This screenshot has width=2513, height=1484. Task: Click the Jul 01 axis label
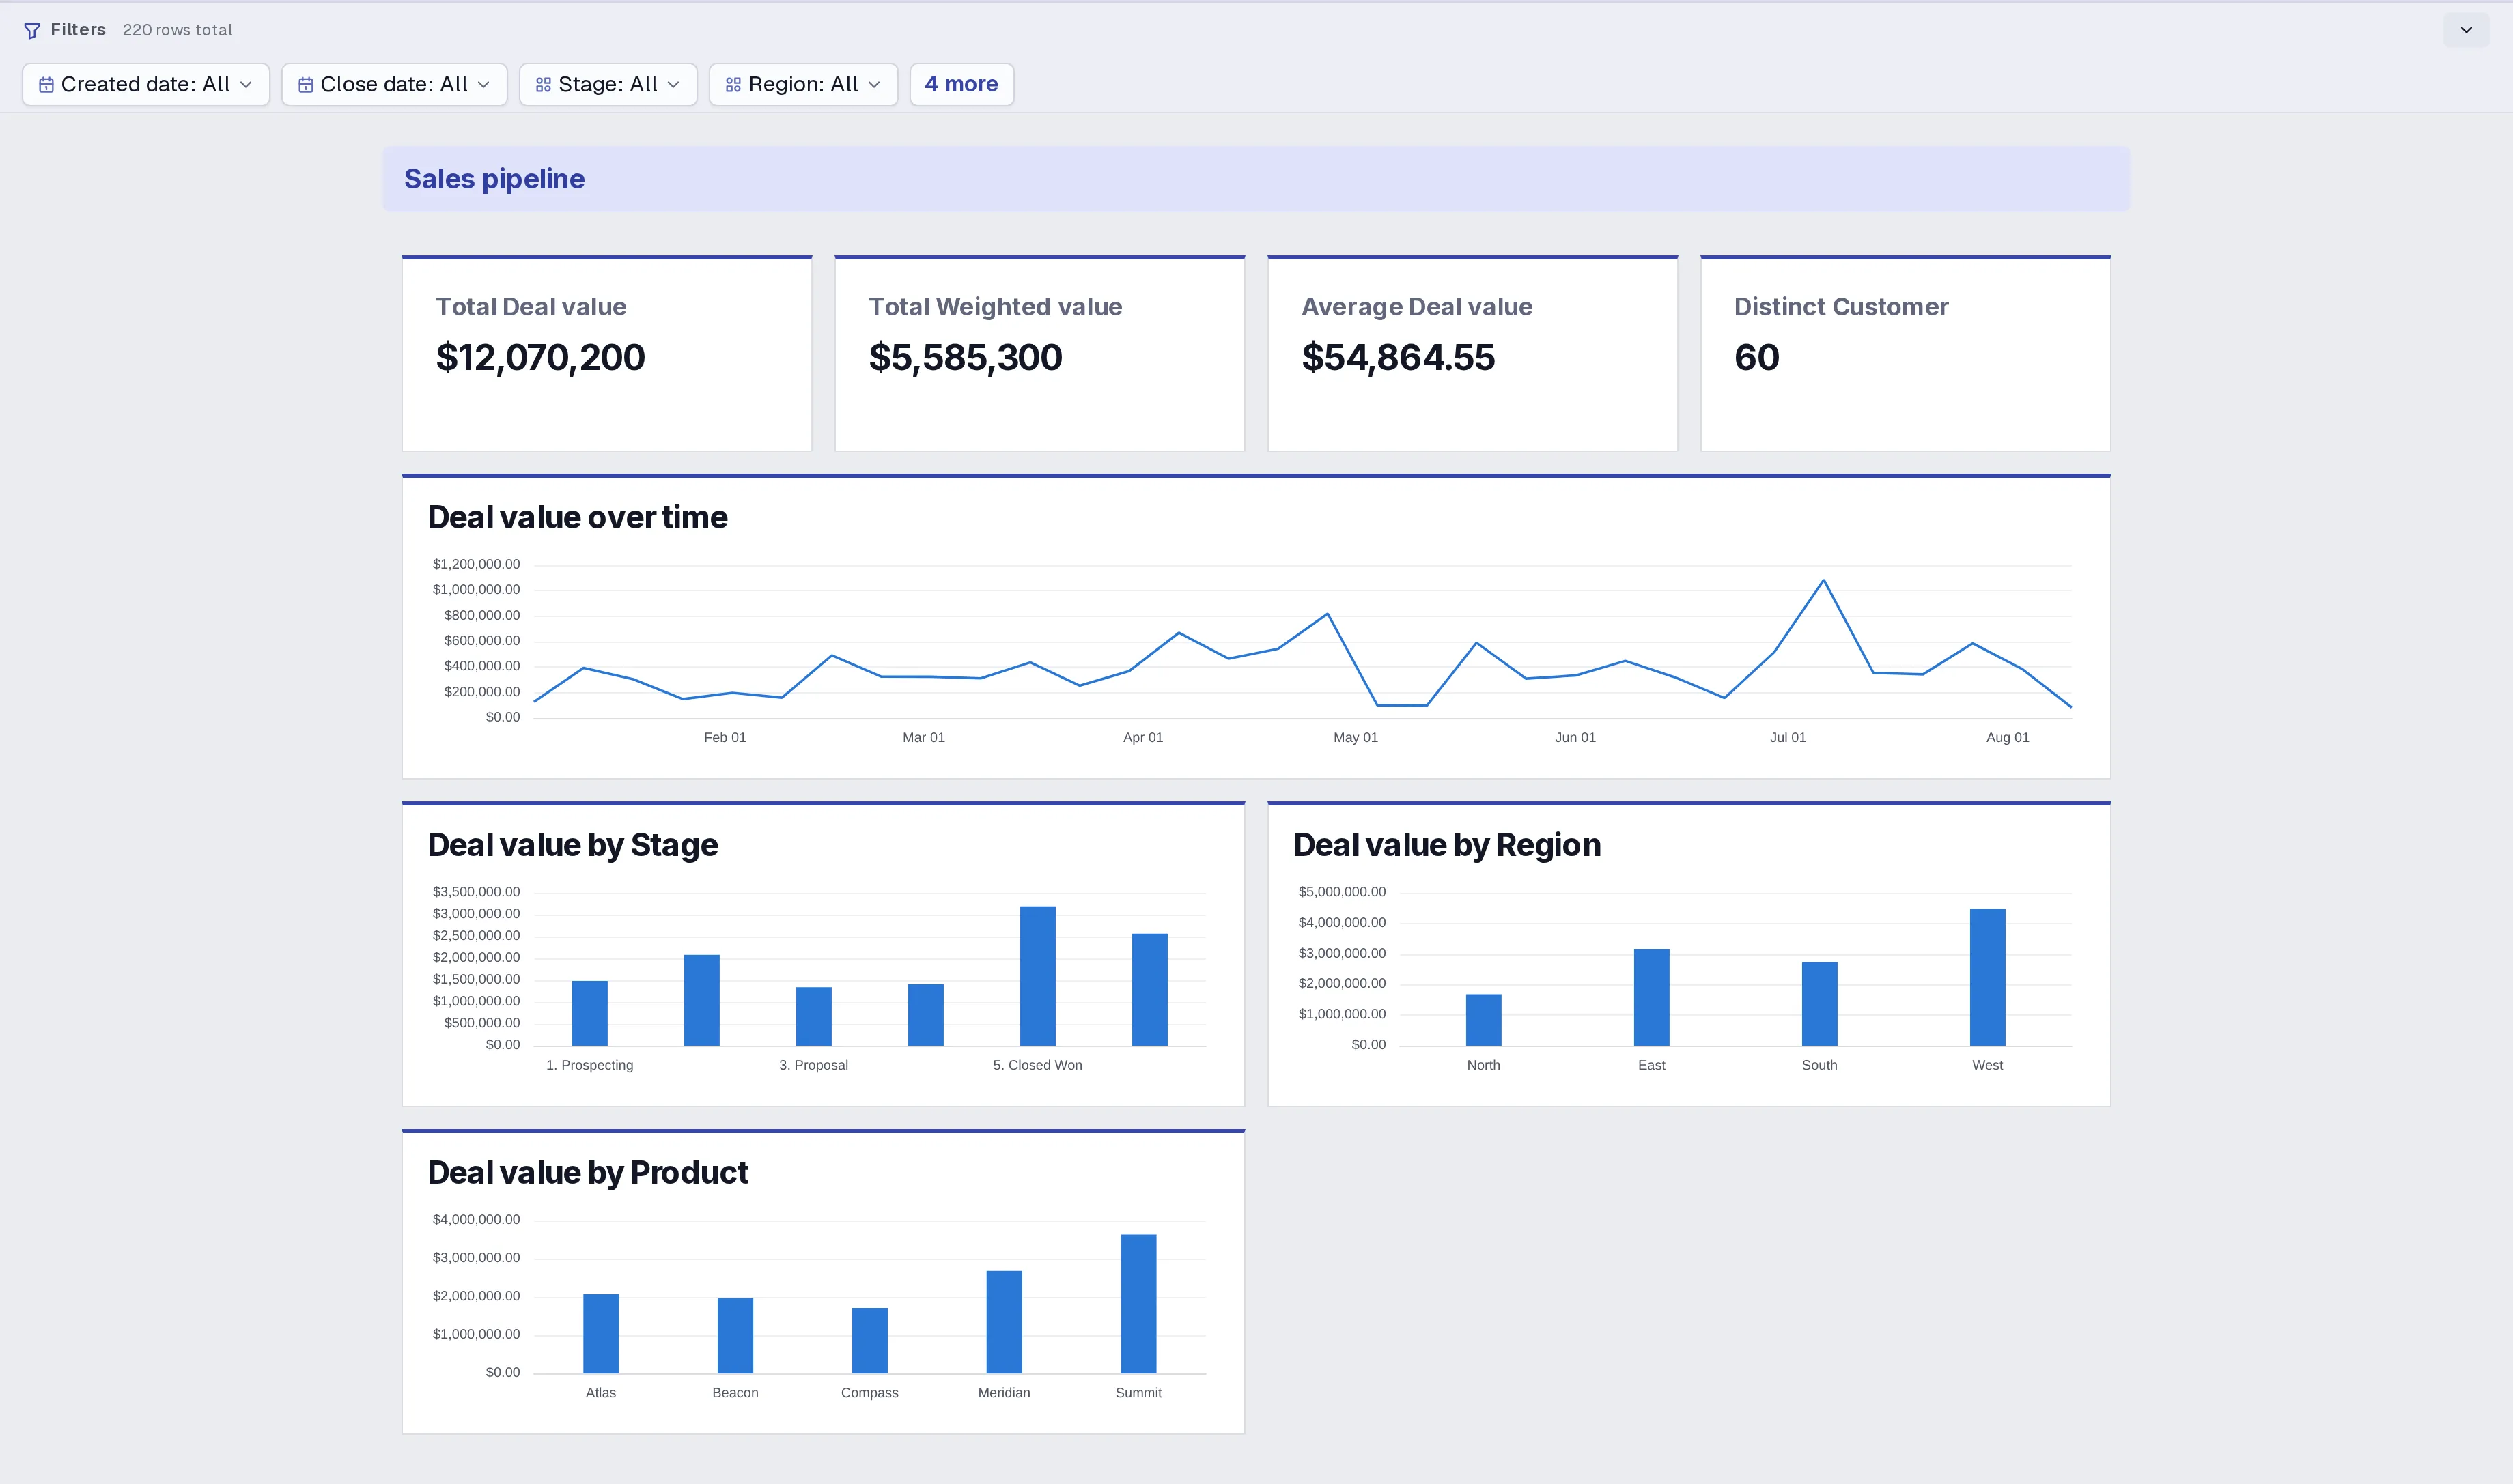(1788, 737)
